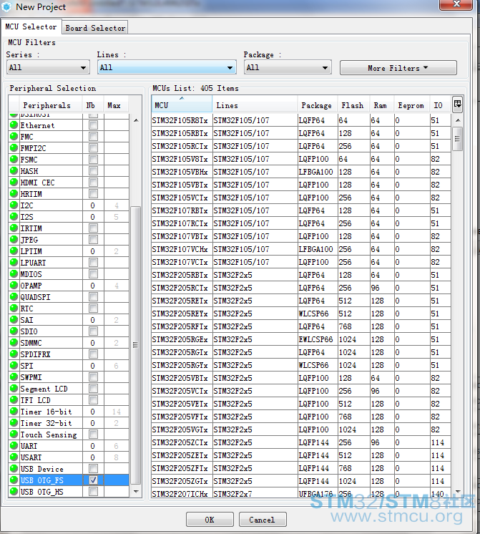Sort by the Eeprom column header

[411, 105]
